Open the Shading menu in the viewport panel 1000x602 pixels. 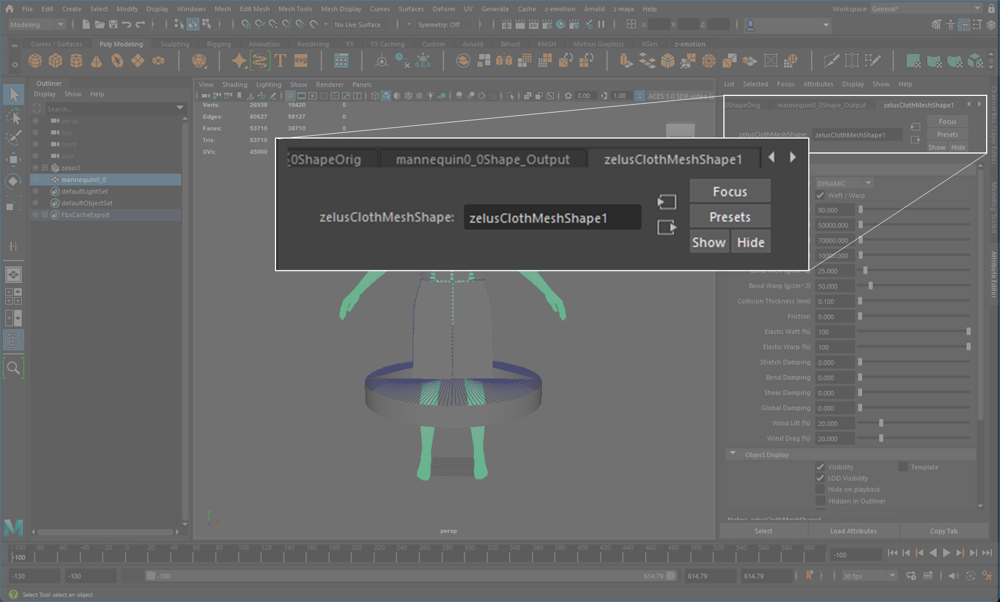click(234, 84)
